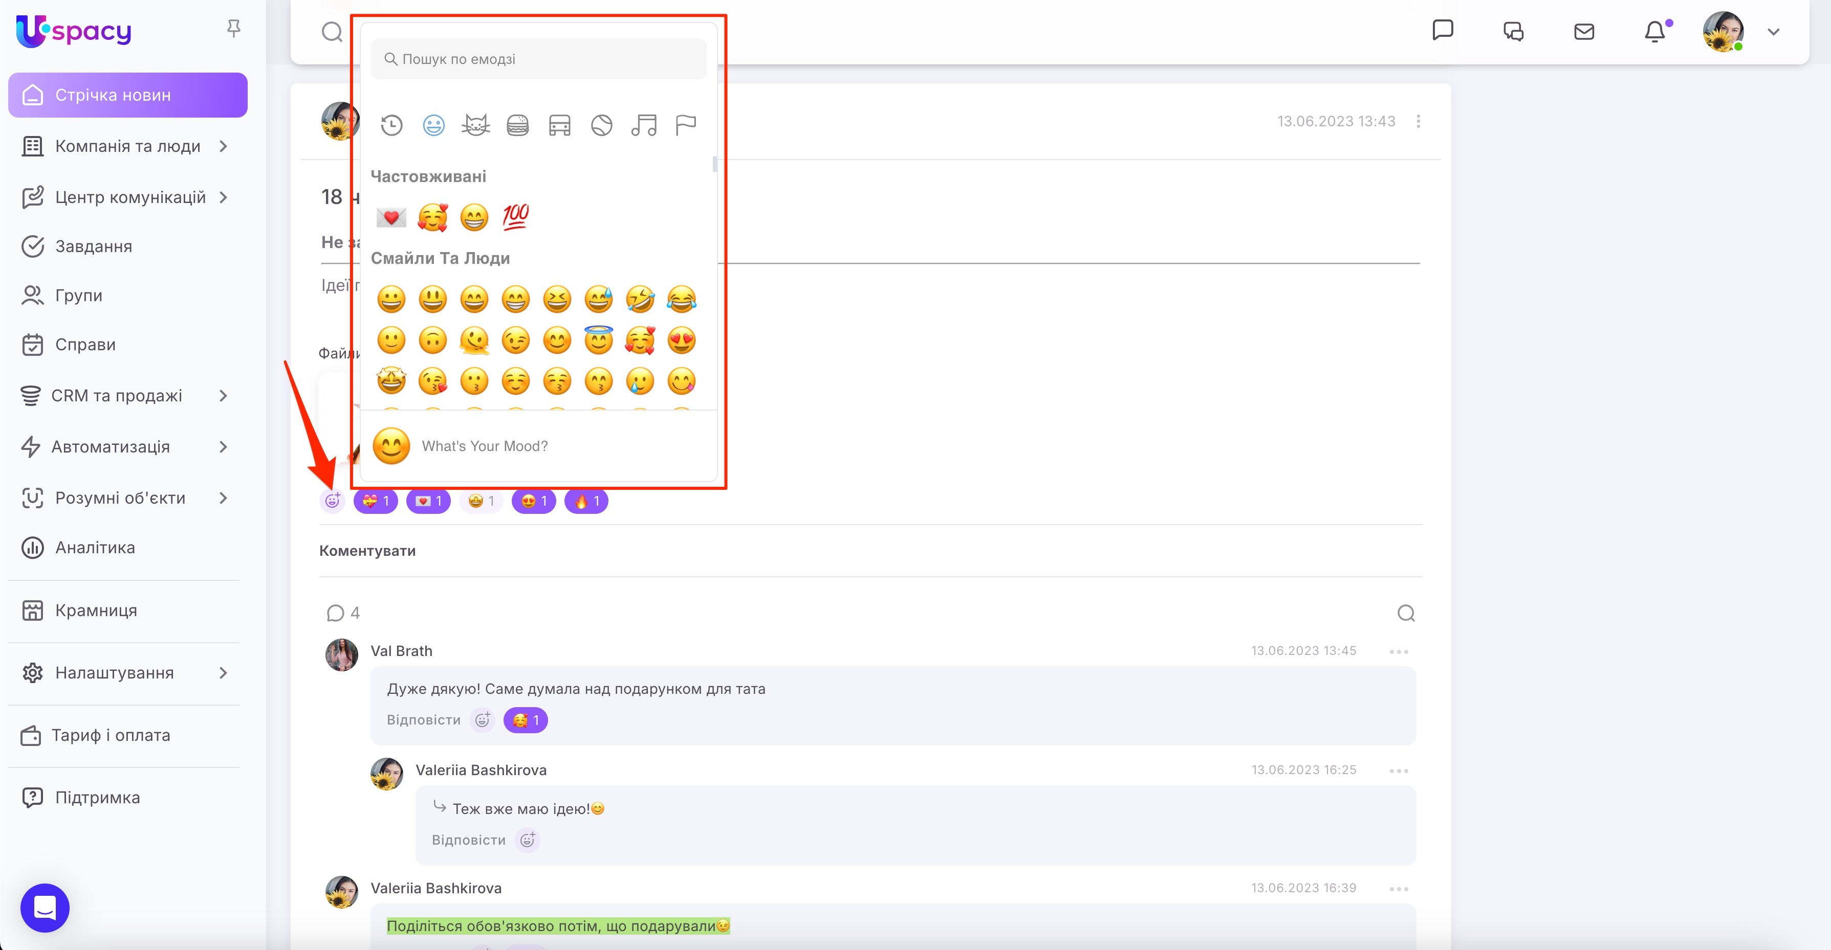Click the notification bell icon

point(1655,32)
